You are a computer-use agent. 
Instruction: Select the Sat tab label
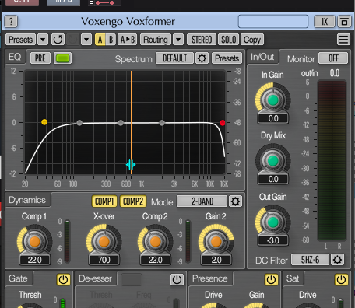[x=293, y=278]
